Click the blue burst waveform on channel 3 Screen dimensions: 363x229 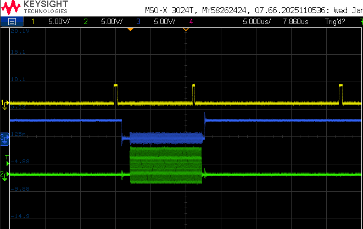coord(166,138)
